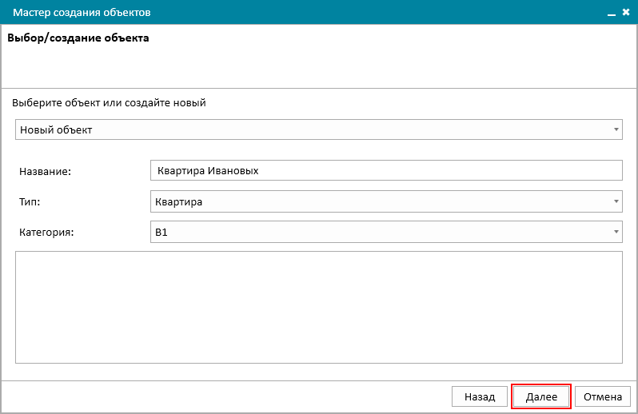Go back with the 'Назад' button
Image resolution: width=638 pixels, height=414 pixels.
point(480,396)
